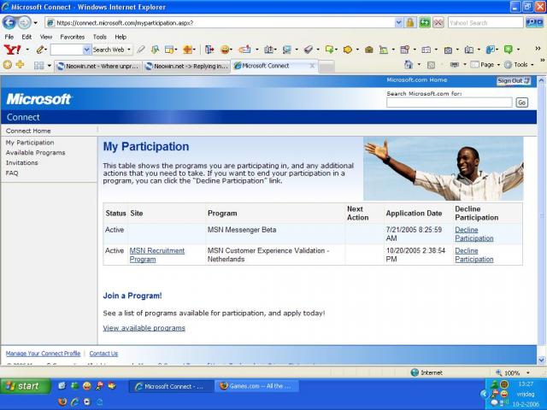Open a new blank tab
This screenshot has width=547, height=410.
(326, 67)
